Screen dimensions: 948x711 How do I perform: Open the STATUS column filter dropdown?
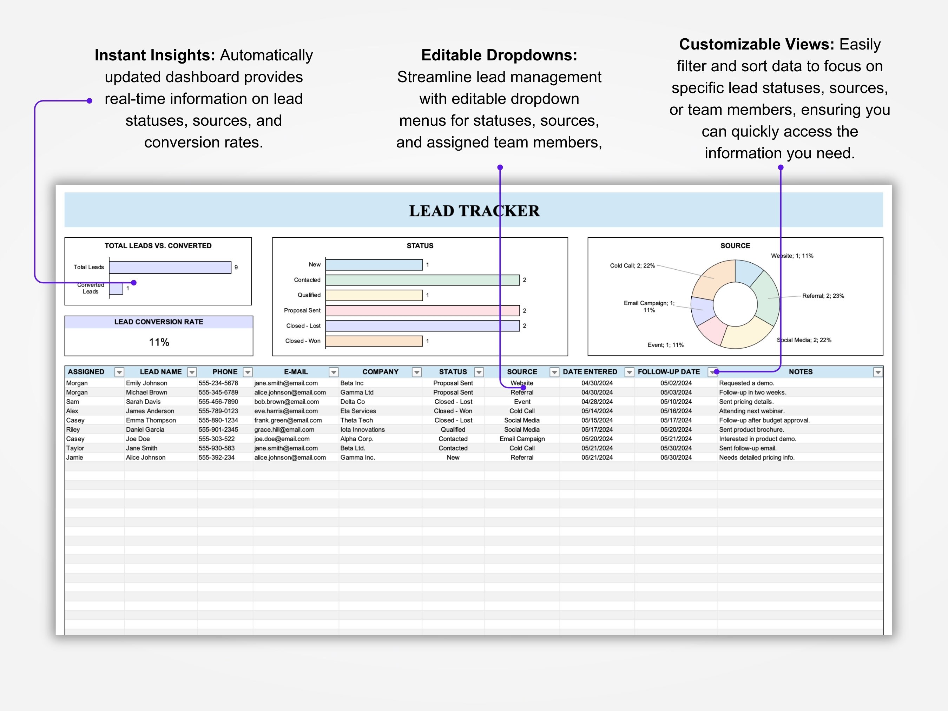coord(479,372)
